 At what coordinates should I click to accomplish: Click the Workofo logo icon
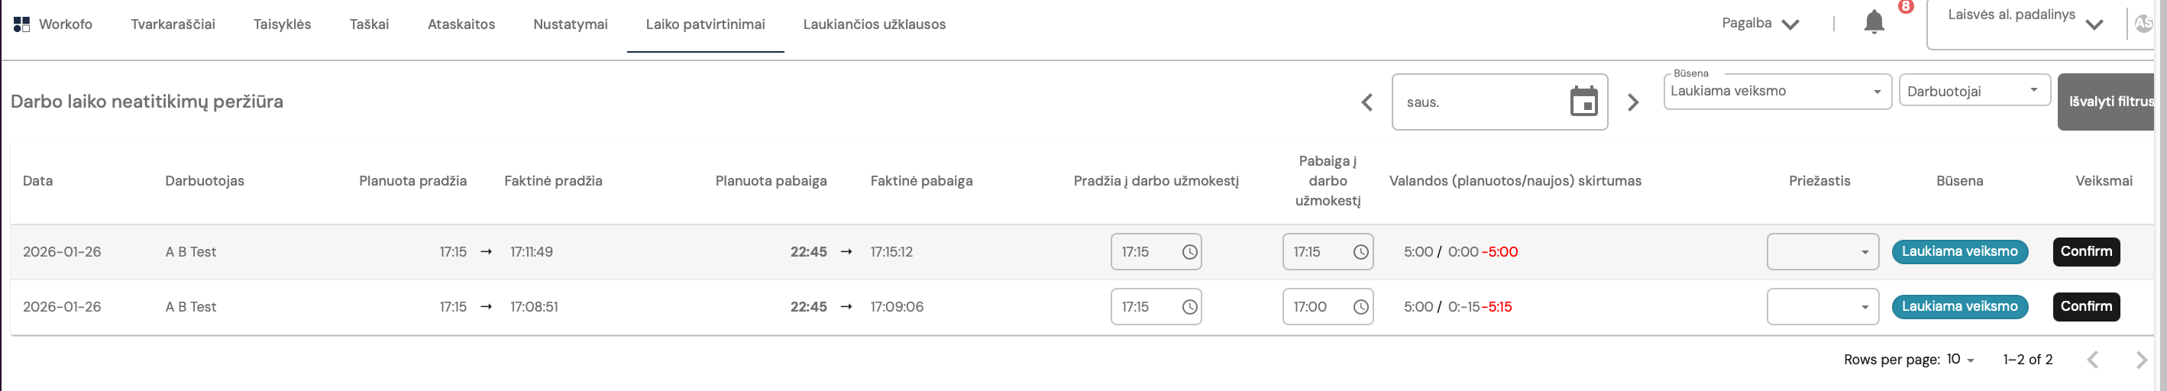point(22,24)
